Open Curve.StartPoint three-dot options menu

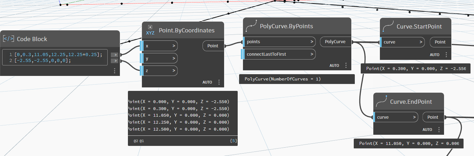tap(446, 55)
